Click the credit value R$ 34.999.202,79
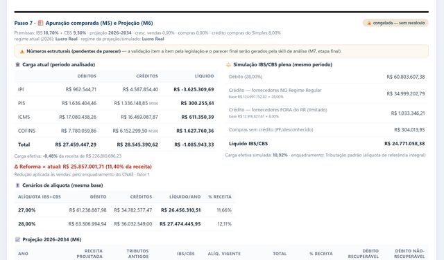 (405, 94)
